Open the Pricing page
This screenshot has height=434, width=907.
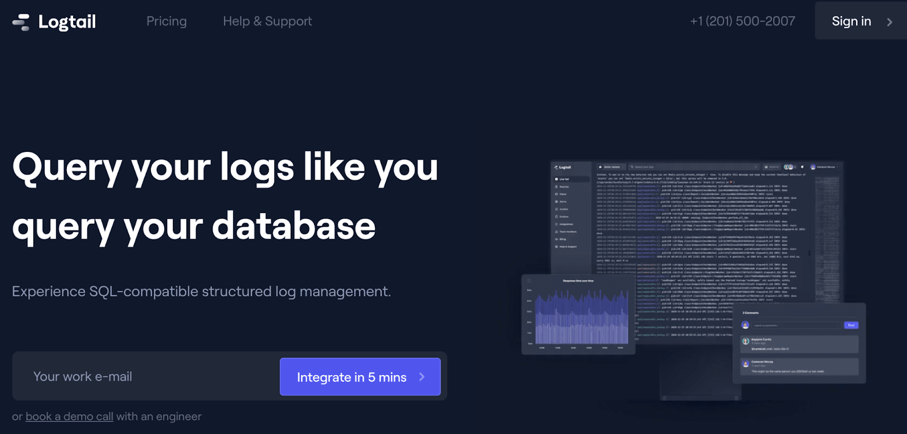166,21
